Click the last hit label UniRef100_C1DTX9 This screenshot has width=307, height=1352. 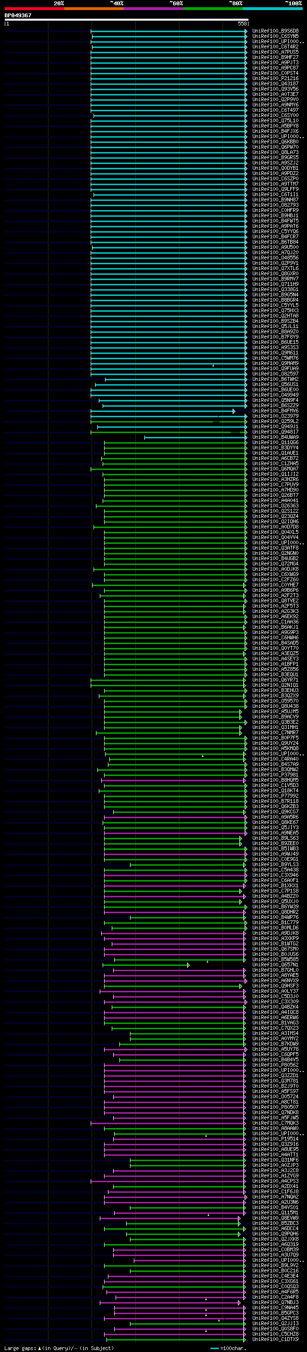point(275,1340)
